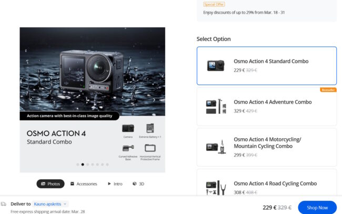
Task: Select Osmo Action 4 Adventure Combo option
Action: pos(266,106)
